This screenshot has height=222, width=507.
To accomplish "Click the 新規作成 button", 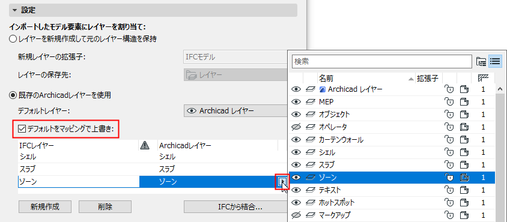I will (x=45, y=207).
